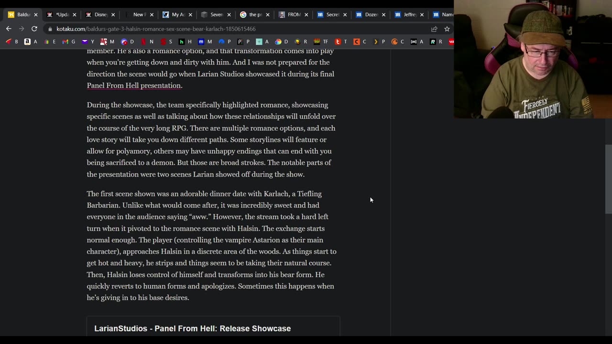Click the LarianStudios Panel From Hell video title
Viewport: 612px width, 344px height.
point(192,328)
